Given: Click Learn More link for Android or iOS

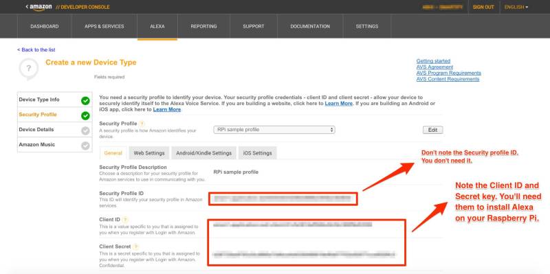Looking at the screenshot, I should 167,109.
